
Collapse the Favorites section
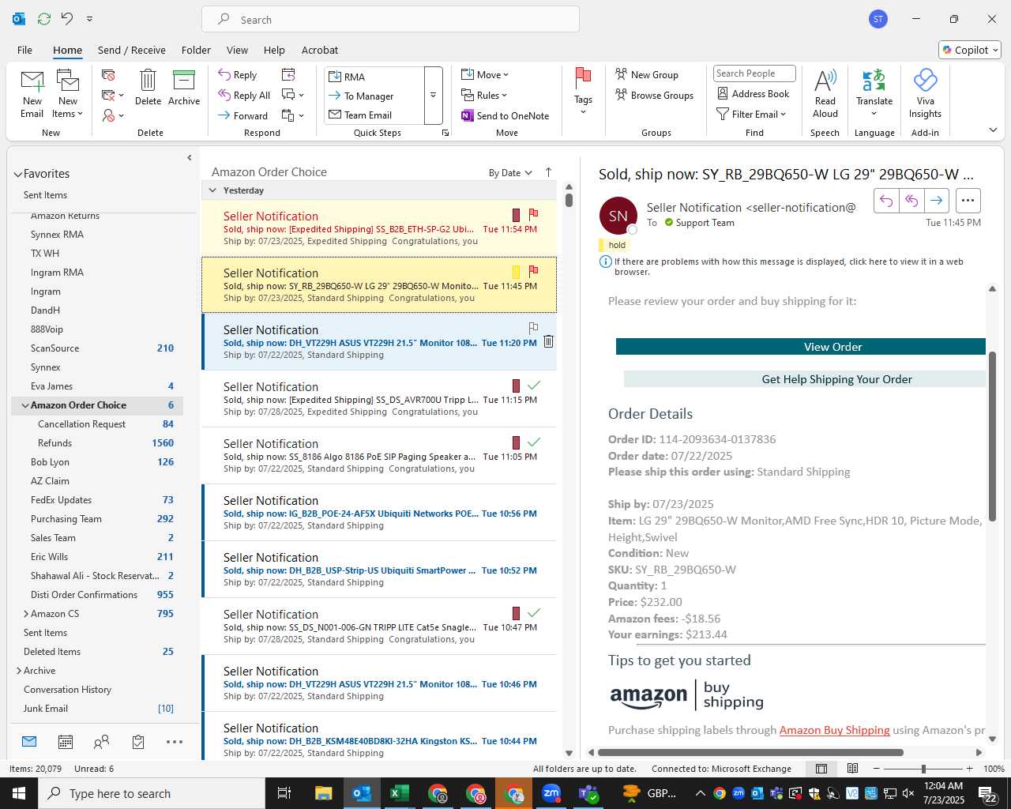coord(18,174)
